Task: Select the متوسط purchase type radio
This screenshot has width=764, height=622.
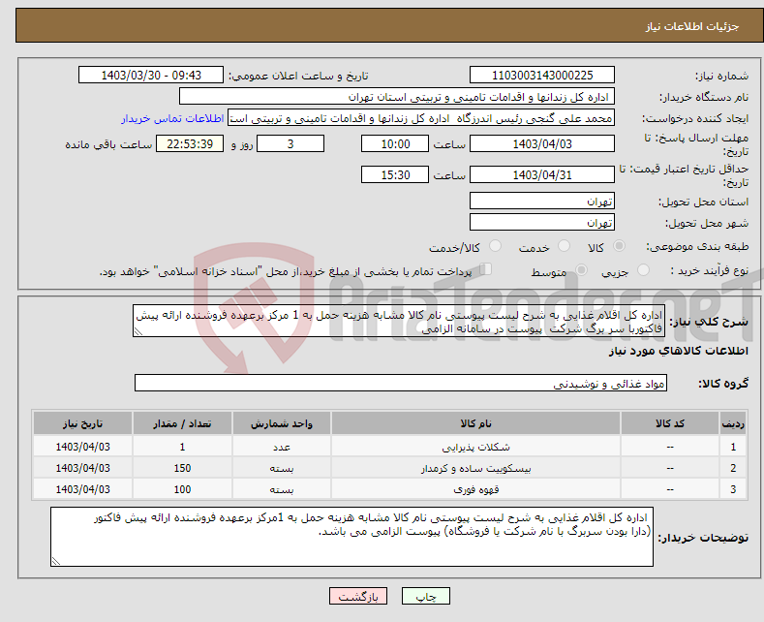Action: click(581, 270)
